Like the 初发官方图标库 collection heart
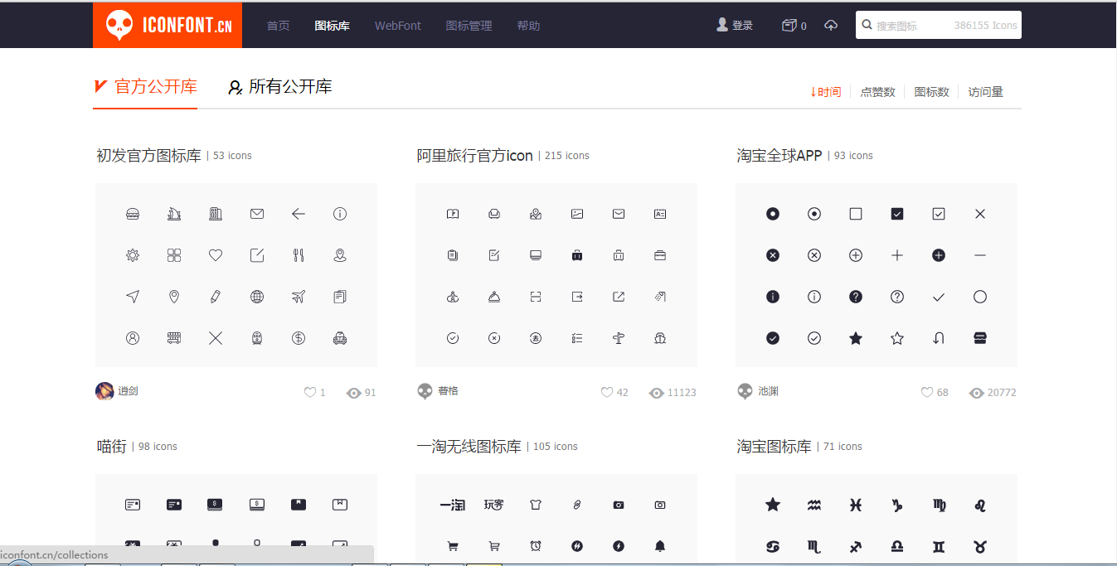The image size is (1117, 566). 310,393
